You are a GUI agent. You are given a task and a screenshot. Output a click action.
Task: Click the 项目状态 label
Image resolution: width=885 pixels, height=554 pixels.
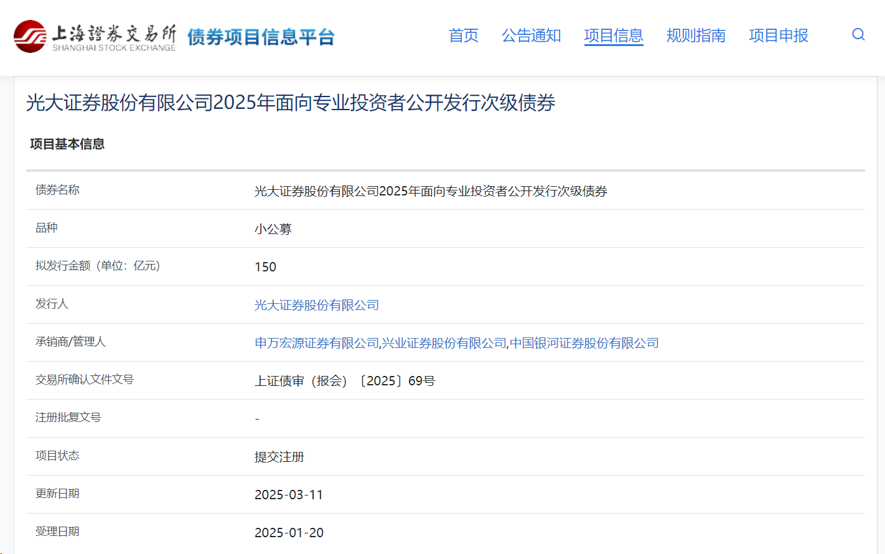[x=57, y=456]
